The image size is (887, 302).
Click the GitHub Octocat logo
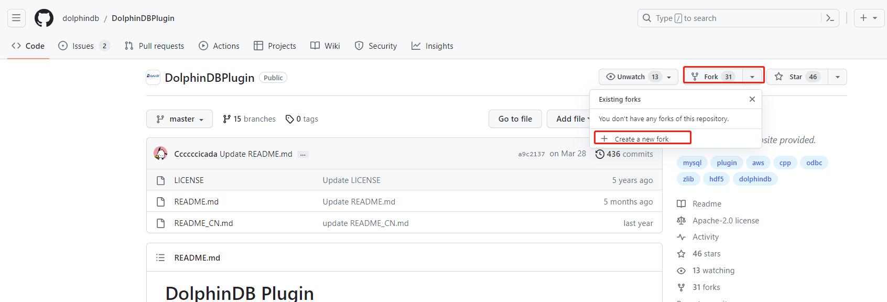(44, 18)
